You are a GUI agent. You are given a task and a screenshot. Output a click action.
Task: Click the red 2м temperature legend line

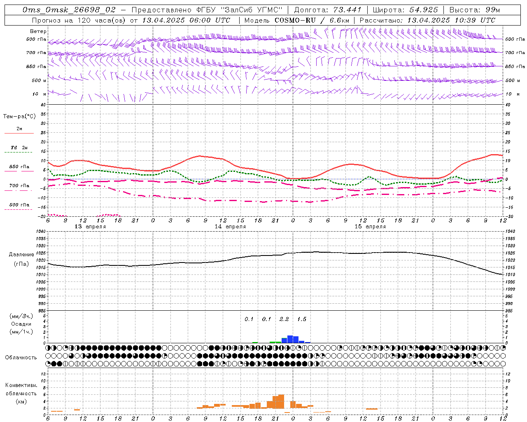[x=19, y=133]
